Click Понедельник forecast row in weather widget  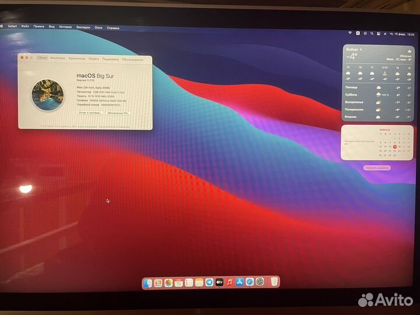coord(377,110)
